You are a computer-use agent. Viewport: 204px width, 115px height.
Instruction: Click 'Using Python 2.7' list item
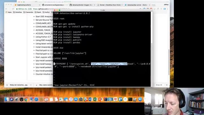(x=43, y=37)
